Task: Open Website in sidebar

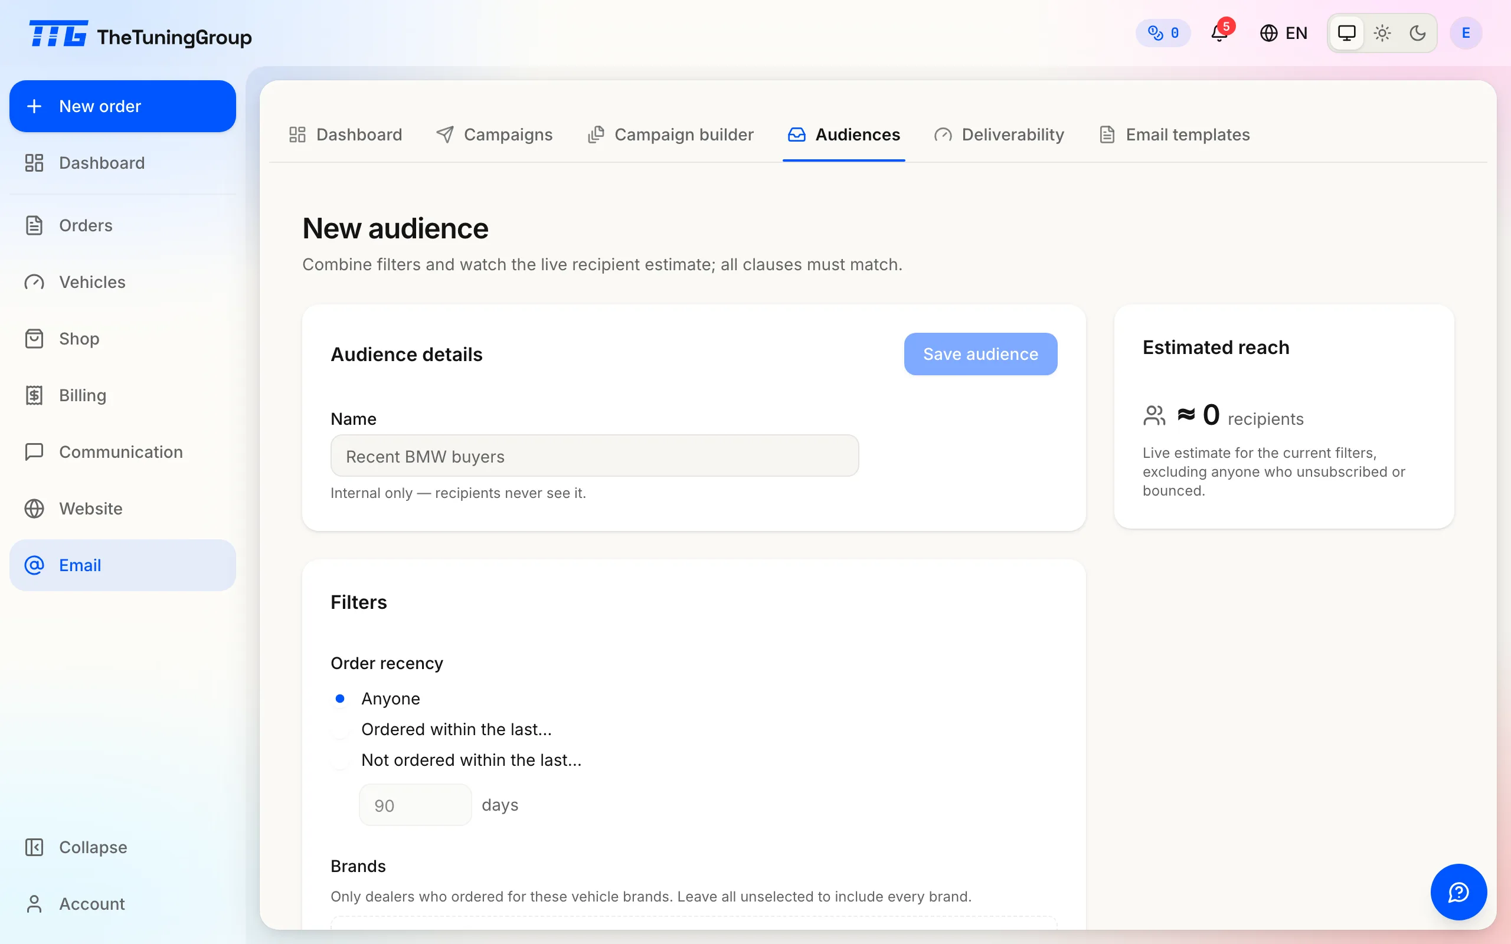Action: click(x=122, y=509)
